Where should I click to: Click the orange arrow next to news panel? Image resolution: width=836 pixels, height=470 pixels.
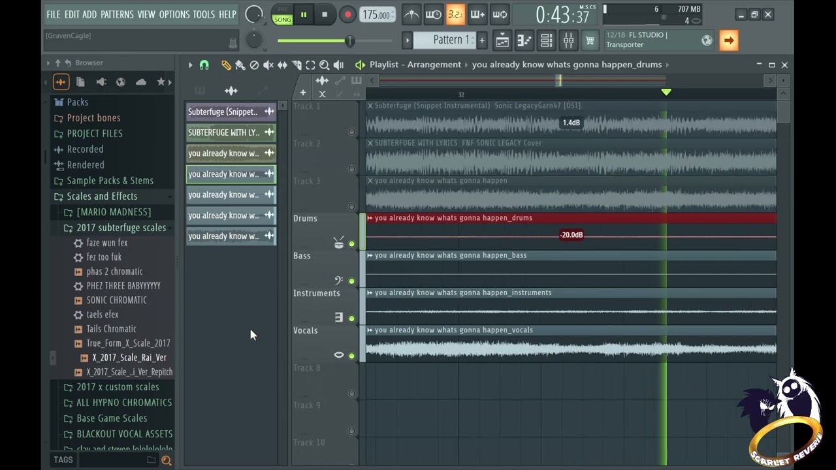pyautogui.click(x=728, y=40)
